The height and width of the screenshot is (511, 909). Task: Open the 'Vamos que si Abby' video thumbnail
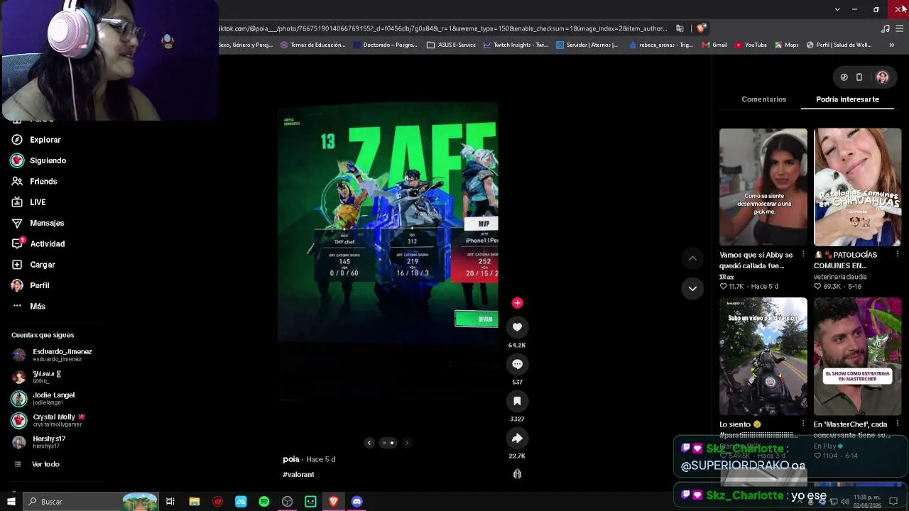point(763,187)
